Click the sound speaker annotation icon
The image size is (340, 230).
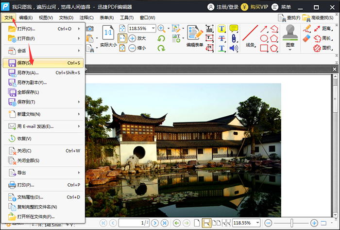[234, 48]
